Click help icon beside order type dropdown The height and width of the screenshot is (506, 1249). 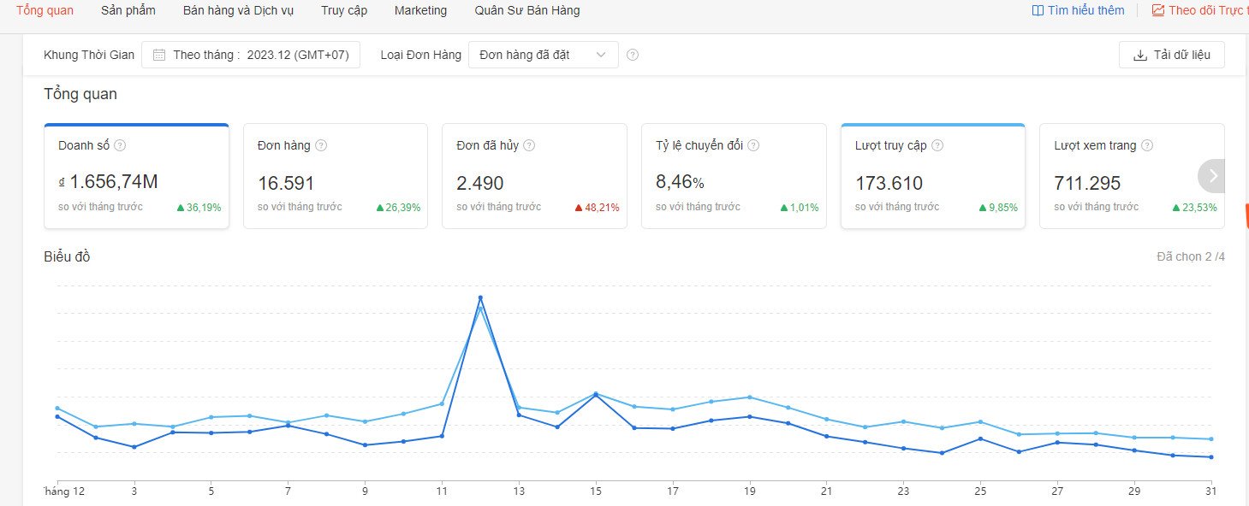633,55
